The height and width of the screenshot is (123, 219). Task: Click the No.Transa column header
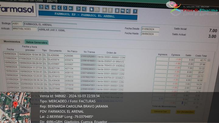(89, 52)
